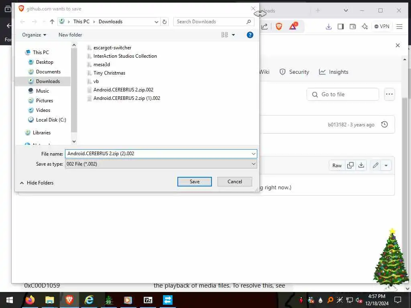This screenshot has height=308, width=411.
Task: Click This PC in the address path
Action: (81, 22)
